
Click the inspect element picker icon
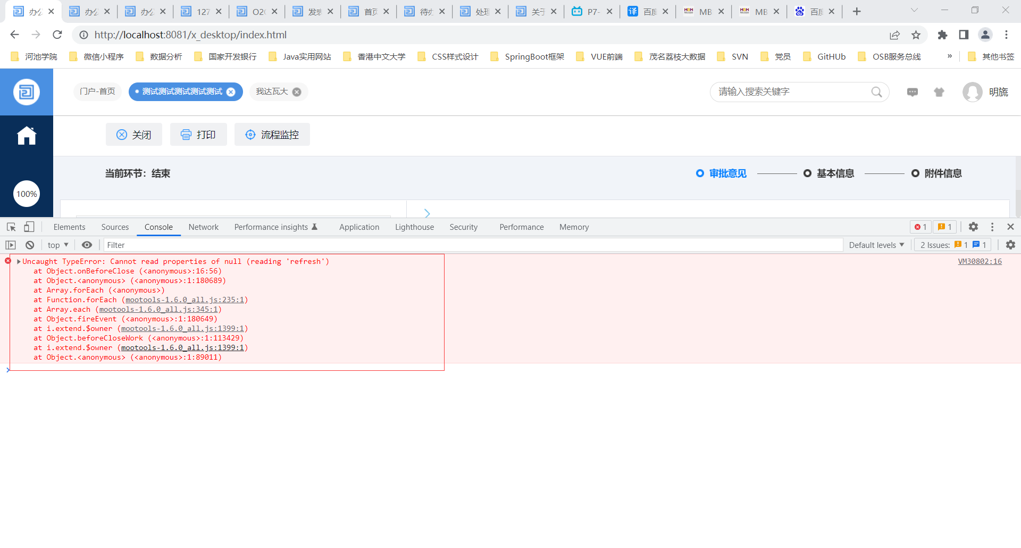[x=11, y=227]
